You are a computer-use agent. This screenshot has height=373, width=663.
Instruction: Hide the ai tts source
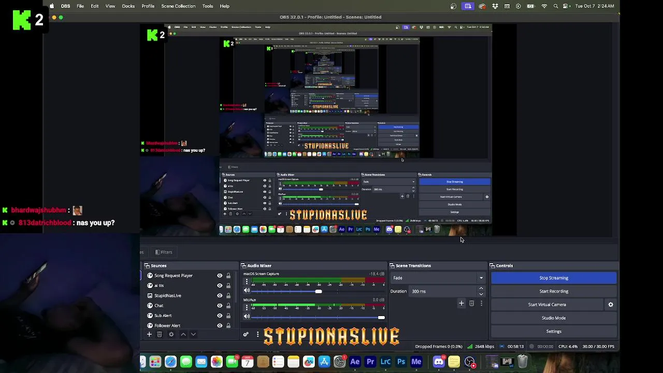pyautogui.click(x=220, y=285)
